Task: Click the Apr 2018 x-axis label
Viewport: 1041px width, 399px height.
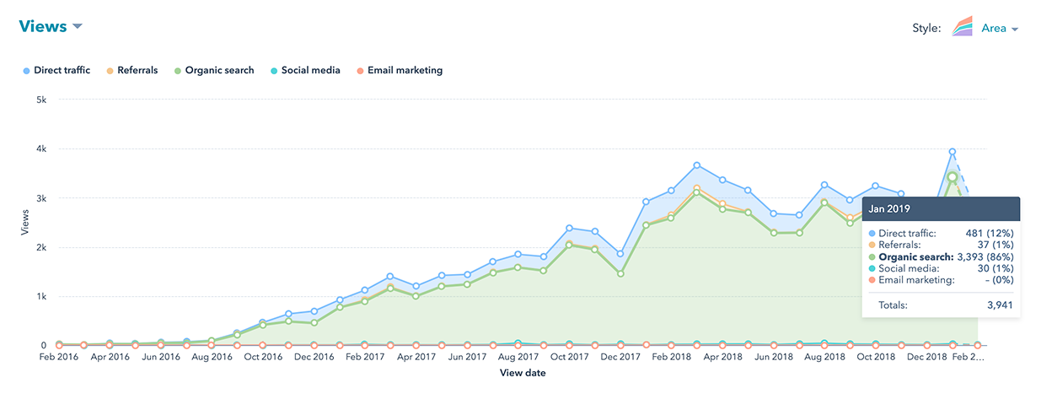Action: 722,358
